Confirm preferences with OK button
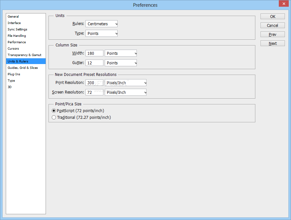The image size is (291, 220). [x=273, y=16]
